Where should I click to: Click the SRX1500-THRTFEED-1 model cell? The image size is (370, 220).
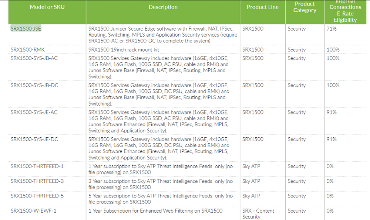coord(37,166)
